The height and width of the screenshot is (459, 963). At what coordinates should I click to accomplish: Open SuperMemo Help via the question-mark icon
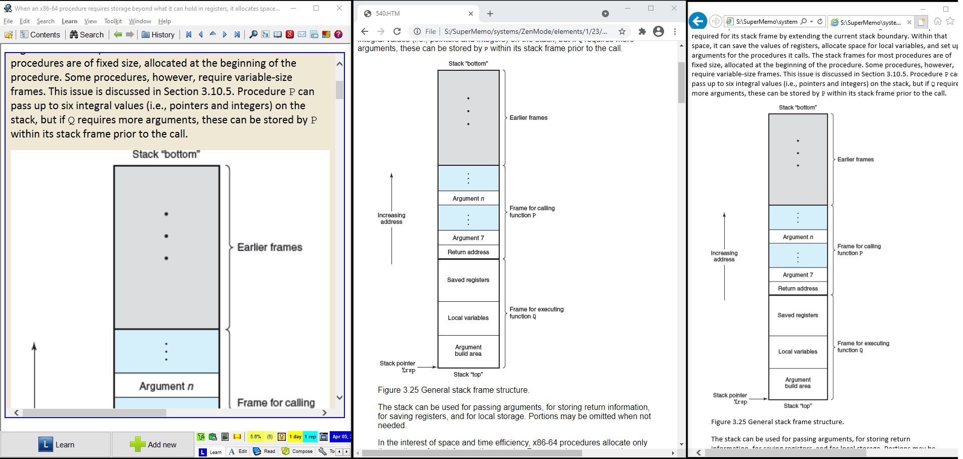tap(338, 34)
